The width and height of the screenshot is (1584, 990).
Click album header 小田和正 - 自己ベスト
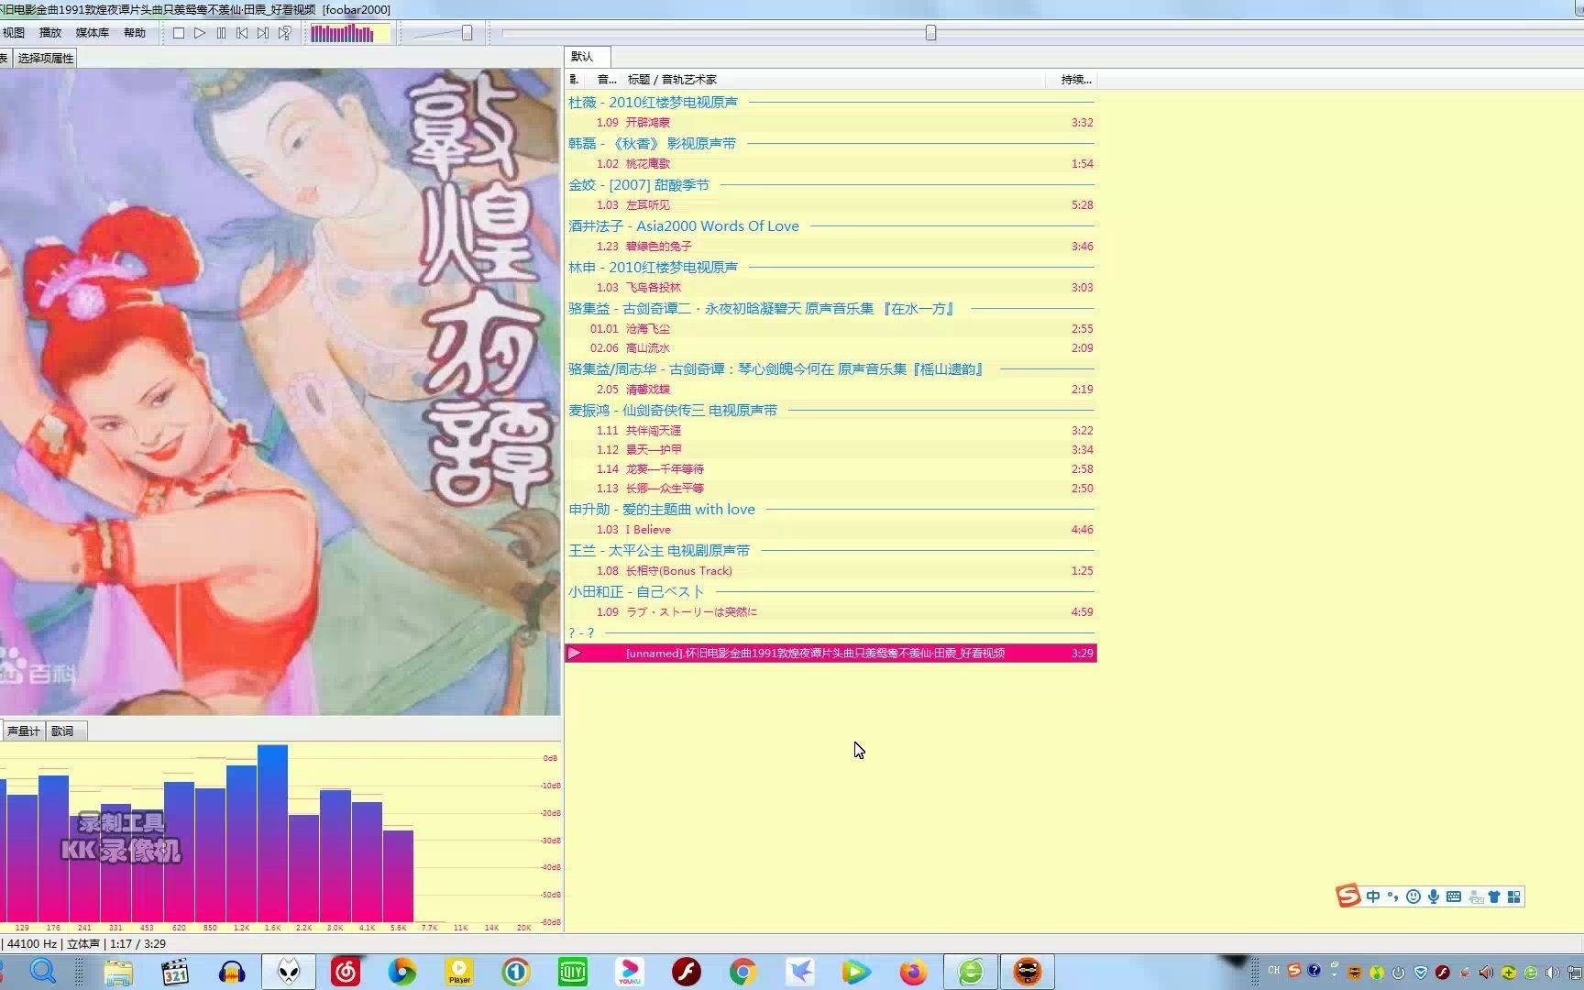[x=636, y=592]
